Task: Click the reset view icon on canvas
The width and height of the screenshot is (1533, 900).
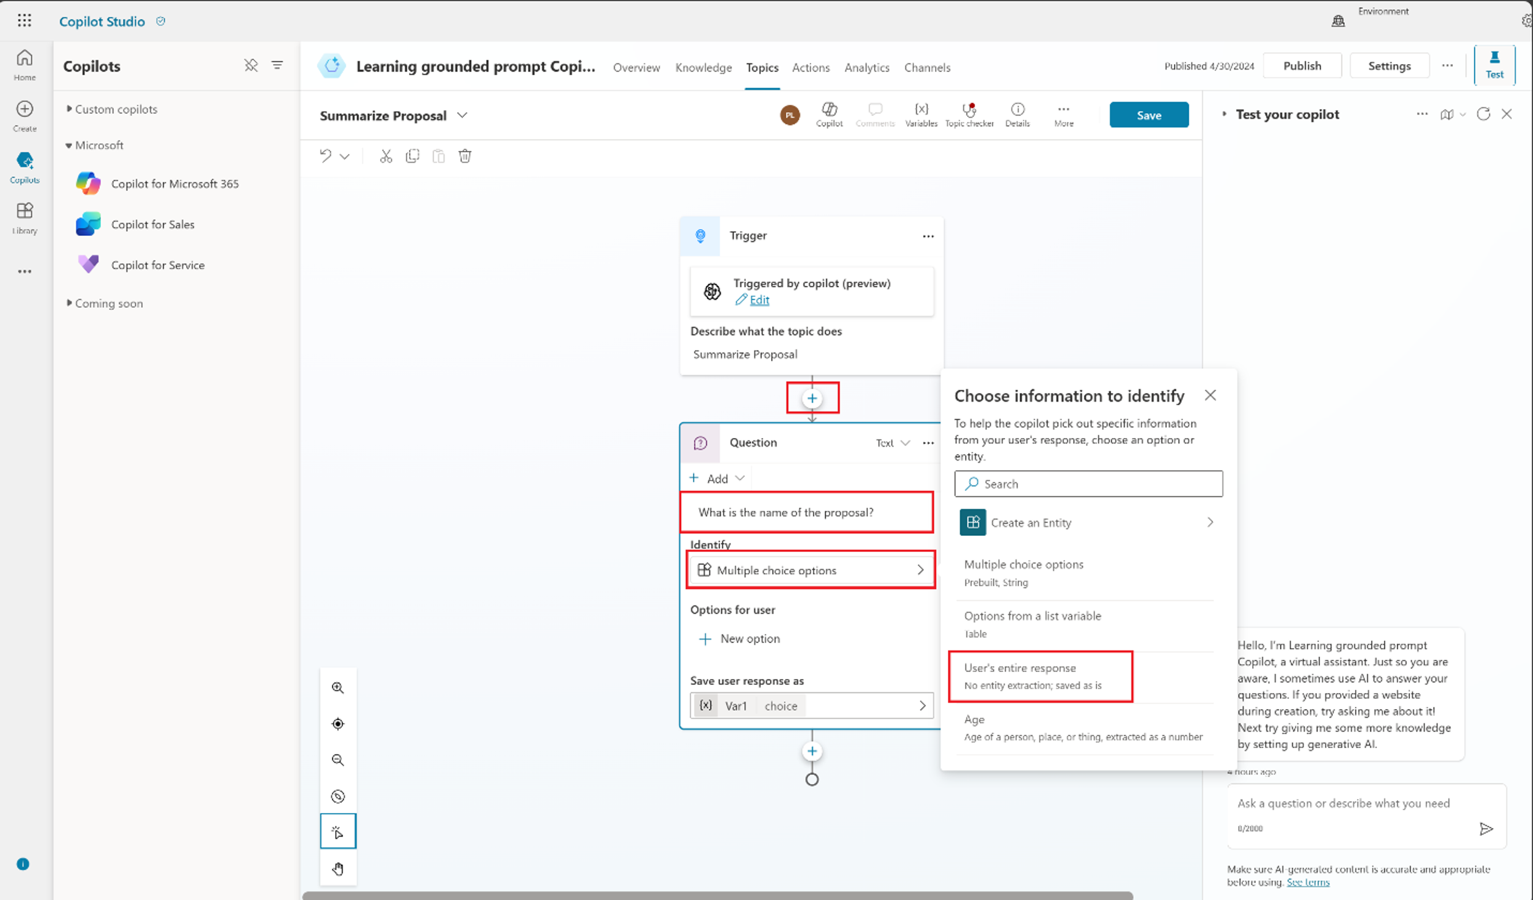Action: pyautogui.click(x=338, y=797)
